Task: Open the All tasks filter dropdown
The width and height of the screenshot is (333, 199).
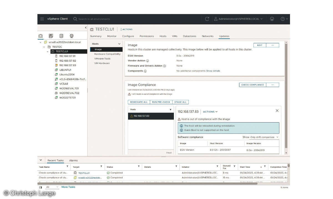Action: 52,187
